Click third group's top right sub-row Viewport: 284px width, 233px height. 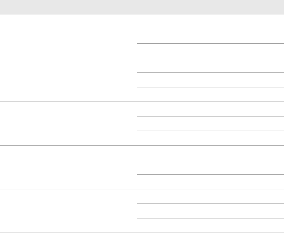click(x=209, y=109)
